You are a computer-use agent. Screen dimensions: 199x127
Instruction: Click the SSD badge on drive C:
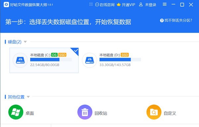point(62,55)
